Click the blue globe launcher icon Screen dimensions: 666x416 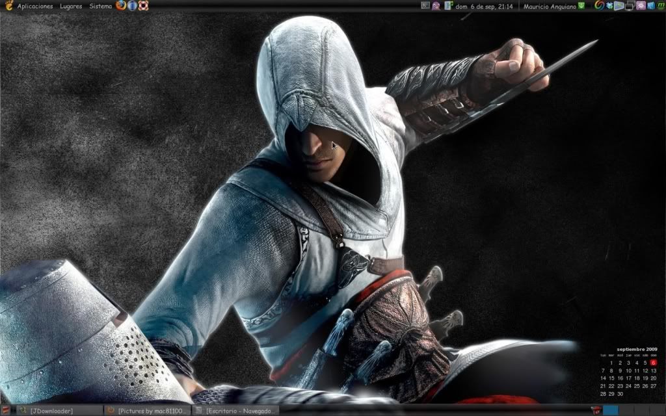[x=132, y=5]
